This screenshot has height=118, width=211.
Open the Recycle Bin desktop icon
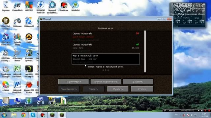click(x=6, y=6)
